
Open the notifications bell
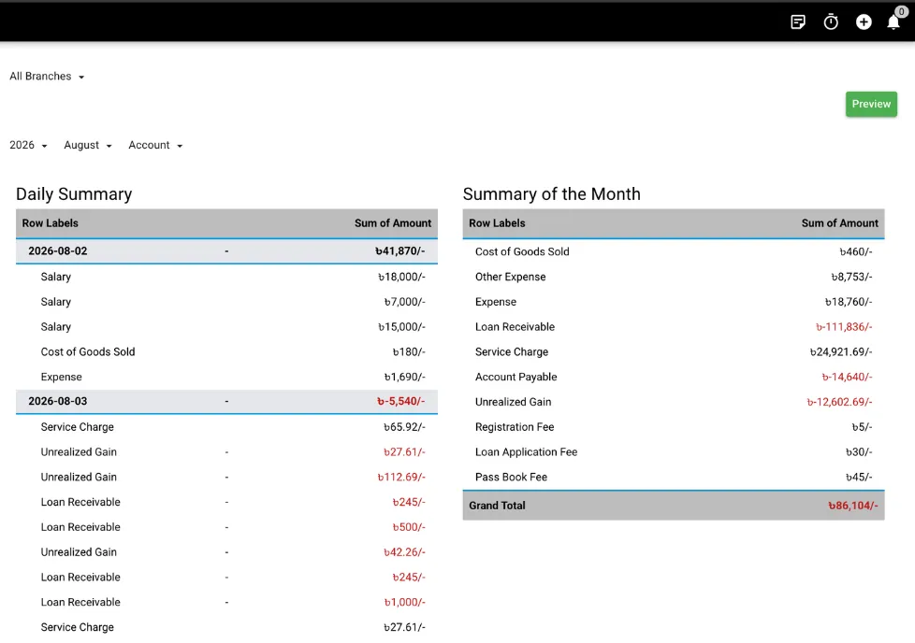pyautogui.click(x=893, y=22)
